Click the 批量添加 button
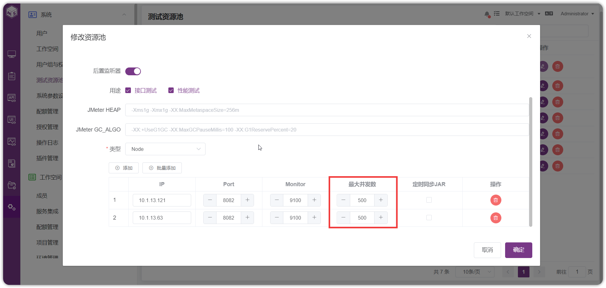The height and width of the screenshot is (288, 606). click(x=162, y=168)
